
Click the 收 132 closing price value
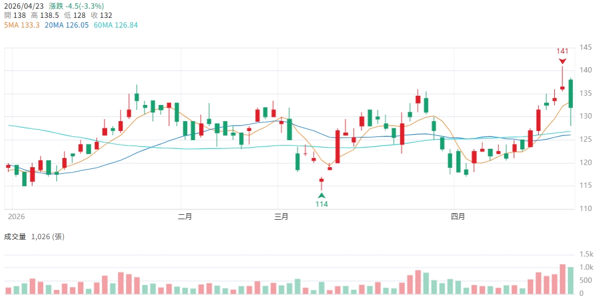(x=101, y=15)
